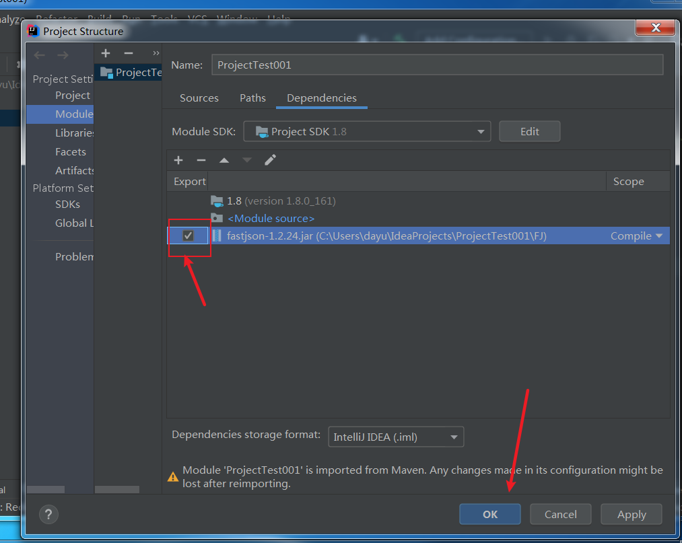Image resolution: width=682 pixels, height=543 pixels.
Task: Click the module list horizontal scrollbar
Action: click(117, 490)
